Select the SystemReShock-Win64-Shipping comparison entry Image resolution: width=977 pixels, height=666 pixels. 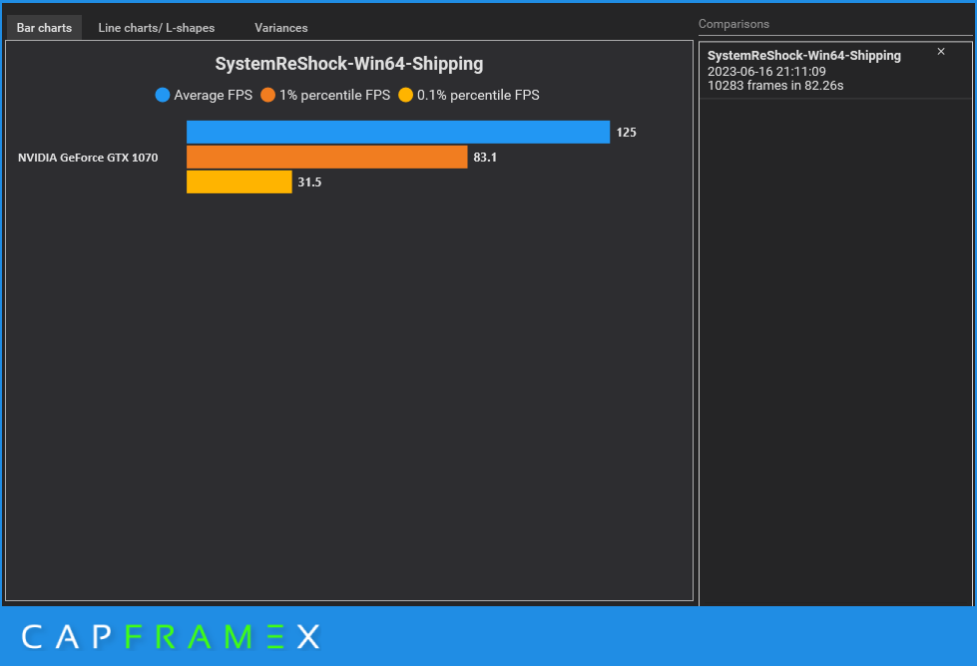pos(835,70)
